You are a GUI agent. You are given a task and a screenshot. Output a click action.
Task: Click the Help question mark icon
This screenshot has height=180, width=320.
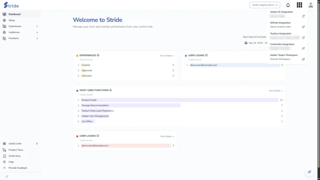[x=4, y=162]
